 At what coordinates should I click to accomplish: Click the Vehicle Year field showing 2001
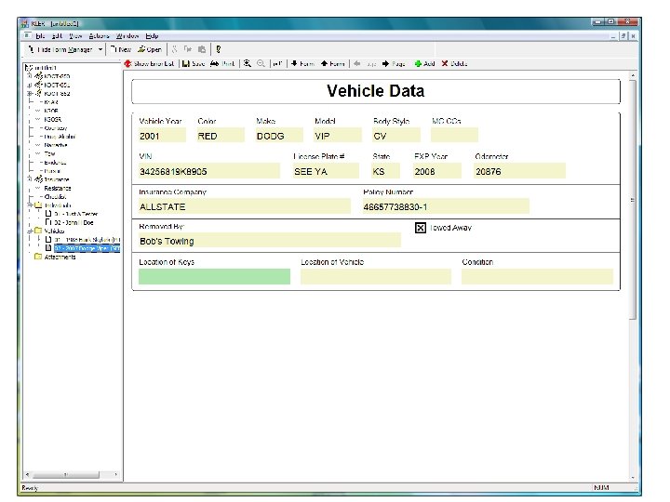[x=162, y=136]
